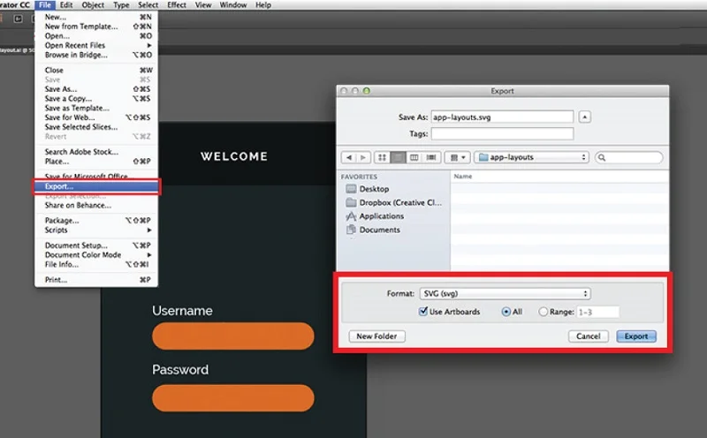707x438 pixels.
Task: Click the orange Username field on artboard
Action: 233,336
